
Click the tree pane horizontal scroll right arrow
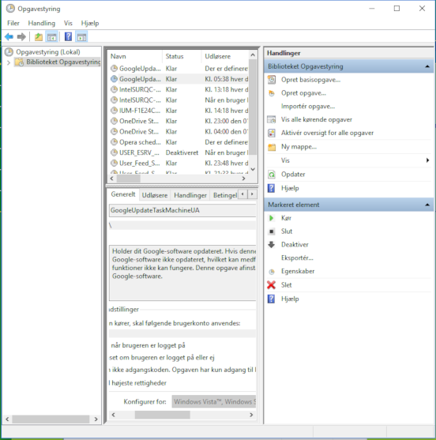click(x=96, y=419)
